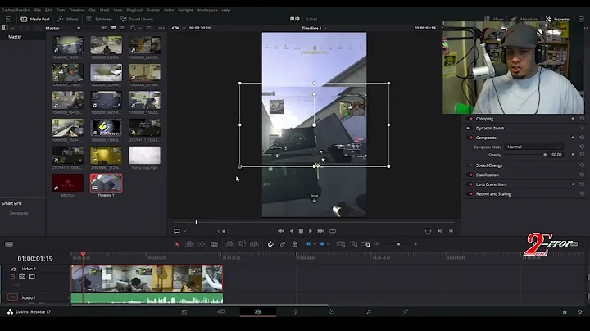Open the viewer transform overlay dropdown
Viewport: 590px width, 331px height.
pyautogui.click(x=184, y=231)
